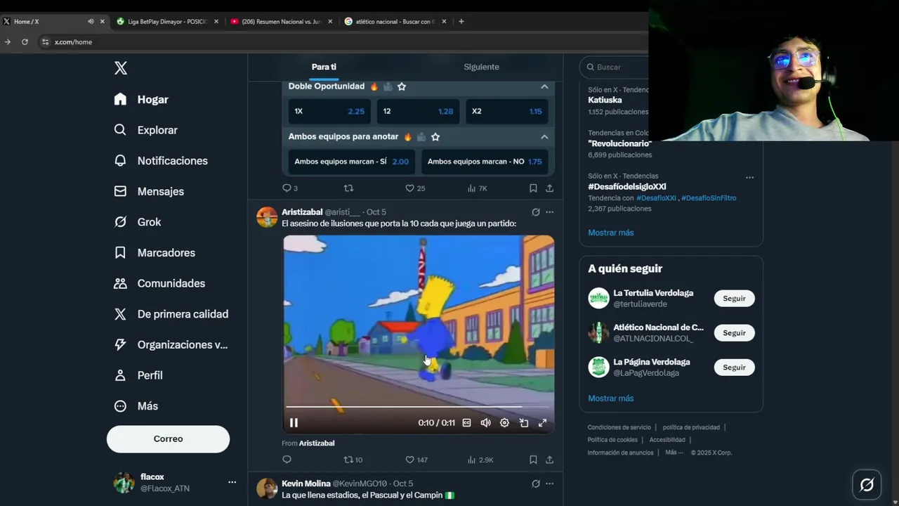This screenshot has width=899, height=506.
Task: Switch to the Para ti tab
Action: (x=324, y=67)
